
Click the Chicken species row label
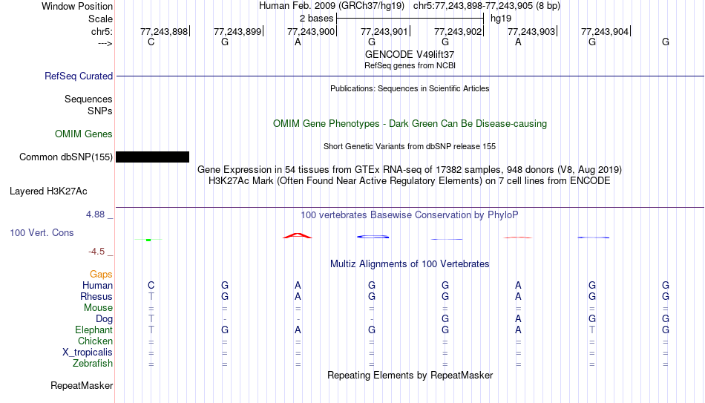(x=95, y=341)
